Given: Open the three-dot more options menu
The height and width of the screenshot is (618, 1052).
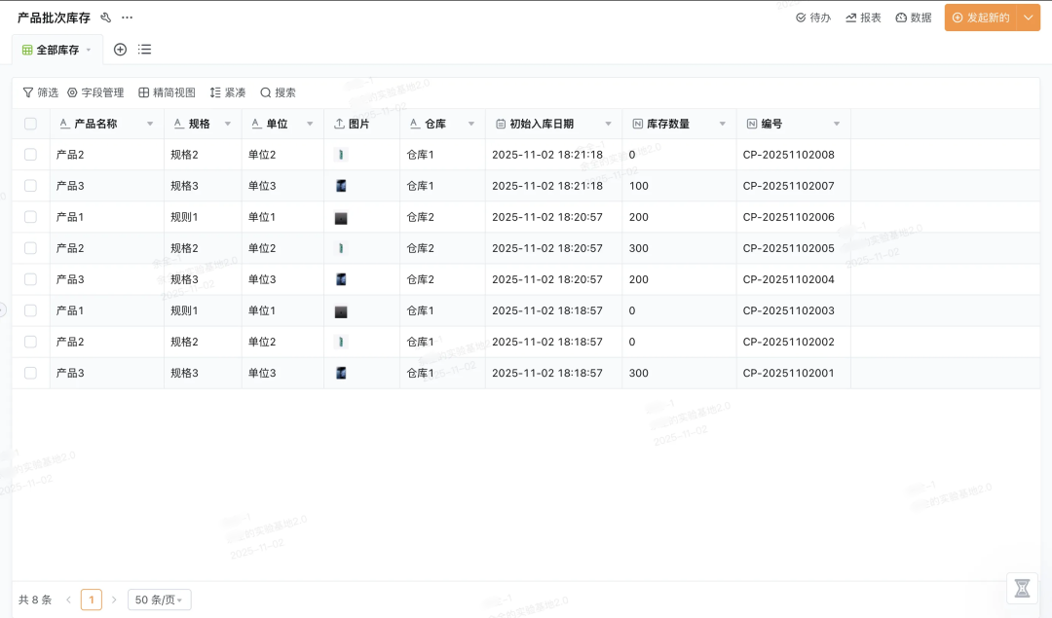Looking at the screenshot, I should [x=127, y=18].
